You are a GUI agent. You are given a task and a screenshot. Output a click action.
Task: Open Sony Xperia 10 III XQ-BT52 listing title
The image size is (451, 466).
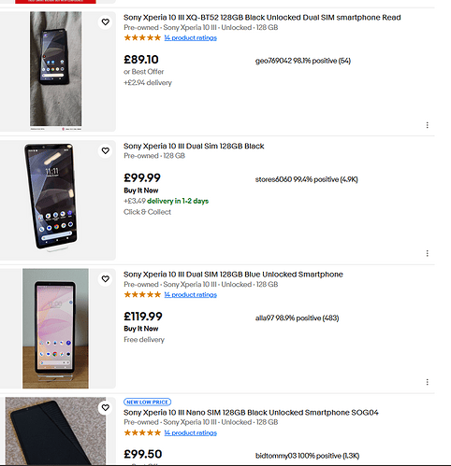point(262,18)
